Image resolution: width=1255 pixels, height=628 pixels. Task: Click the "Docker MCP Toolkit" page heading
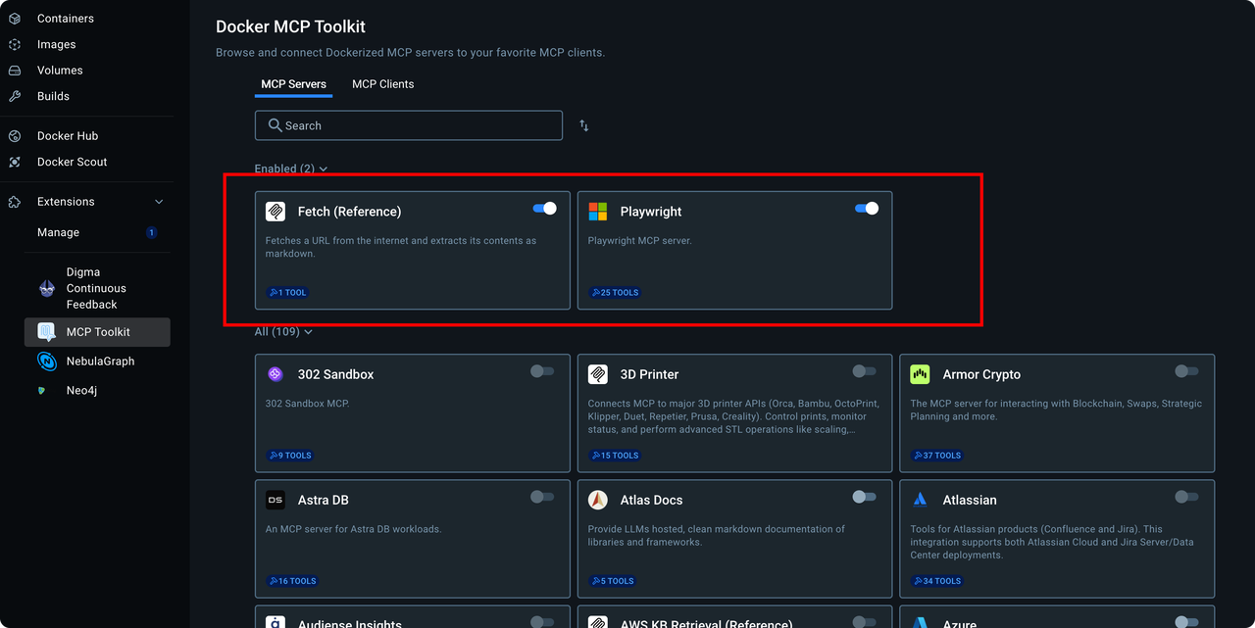[x=290, y=26]
